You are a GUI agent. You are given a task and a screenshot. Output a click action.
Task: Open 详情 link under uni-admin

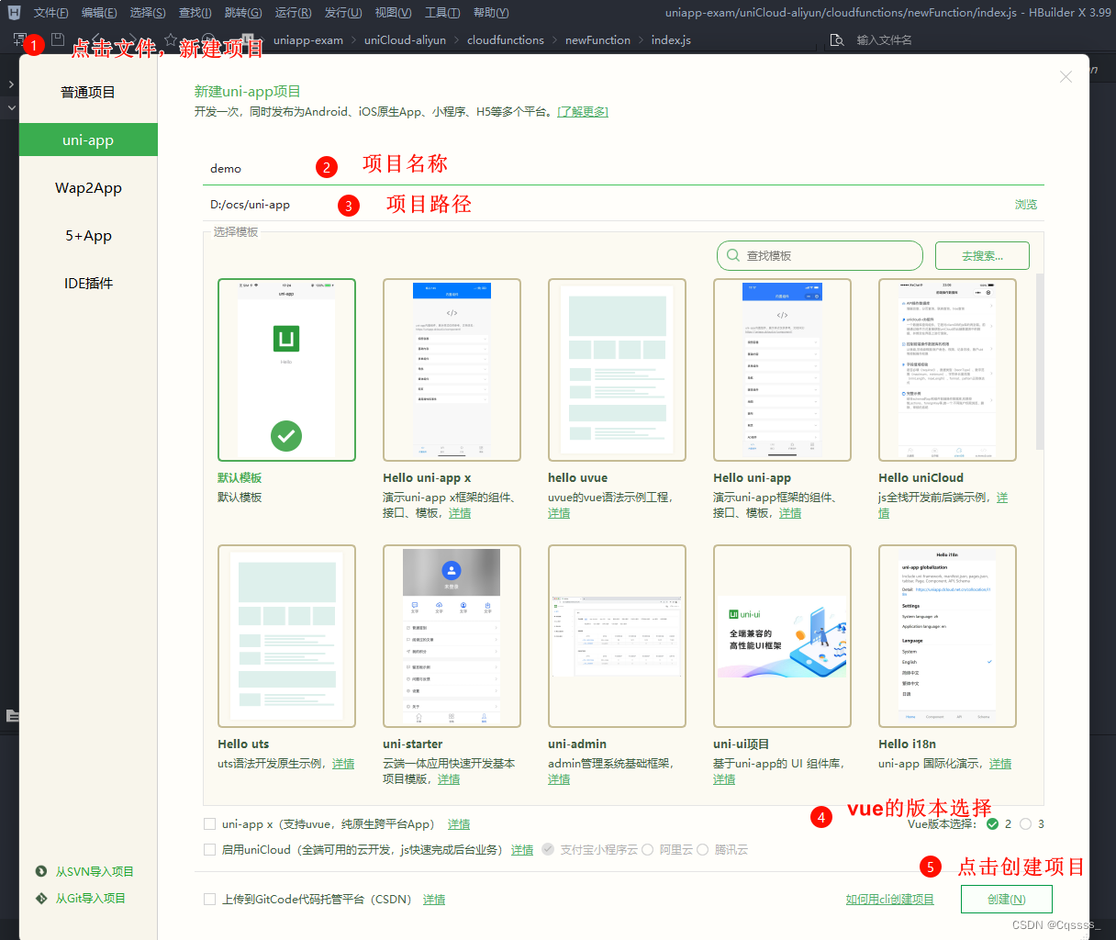559,779
